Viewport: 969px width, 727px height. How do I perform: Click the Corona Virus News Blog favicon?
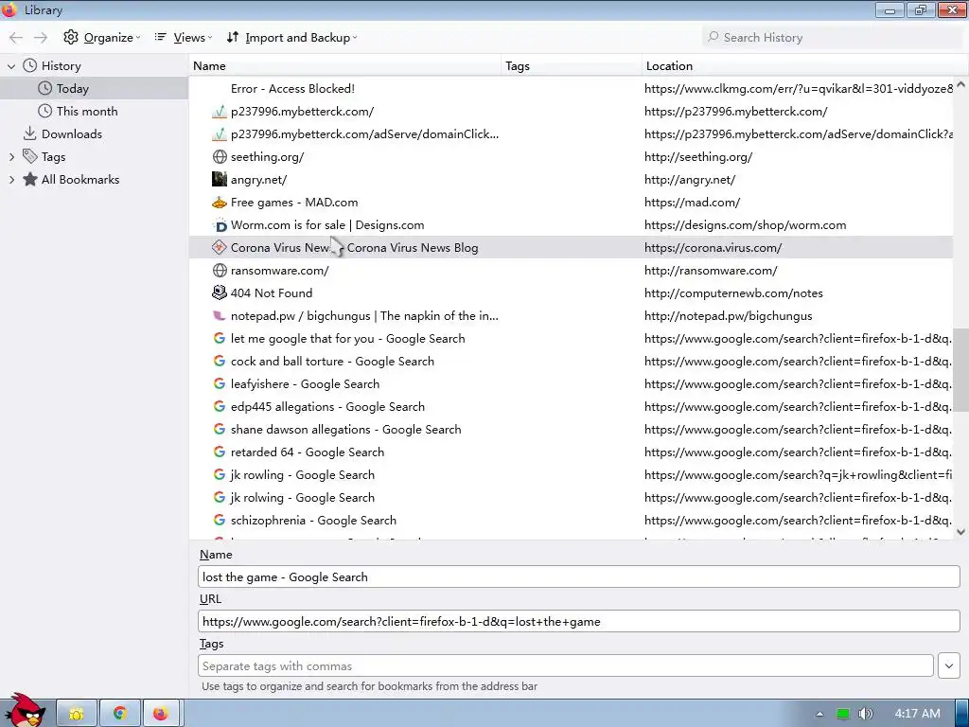click(220, 248)
